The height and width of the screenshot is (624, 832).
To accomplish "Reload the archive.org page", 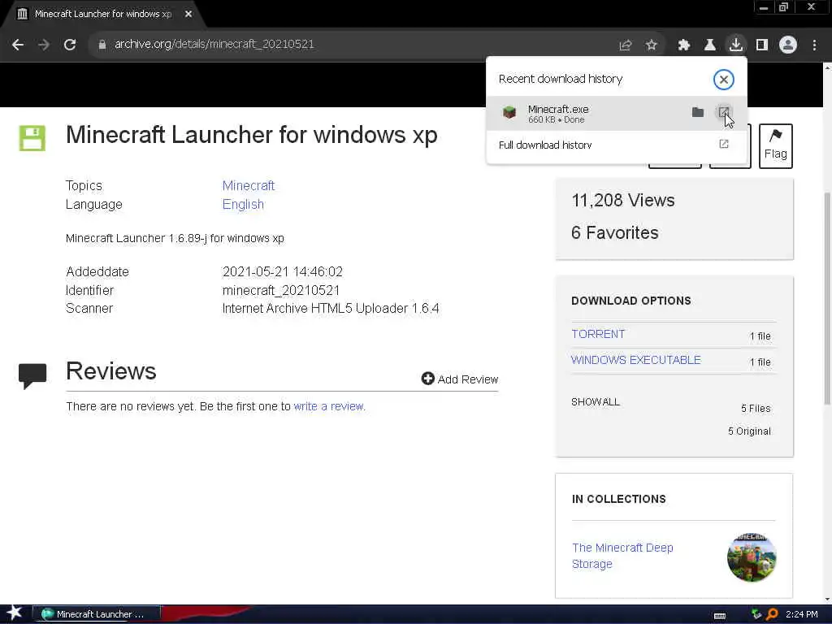I will click(x=70, y=45).
